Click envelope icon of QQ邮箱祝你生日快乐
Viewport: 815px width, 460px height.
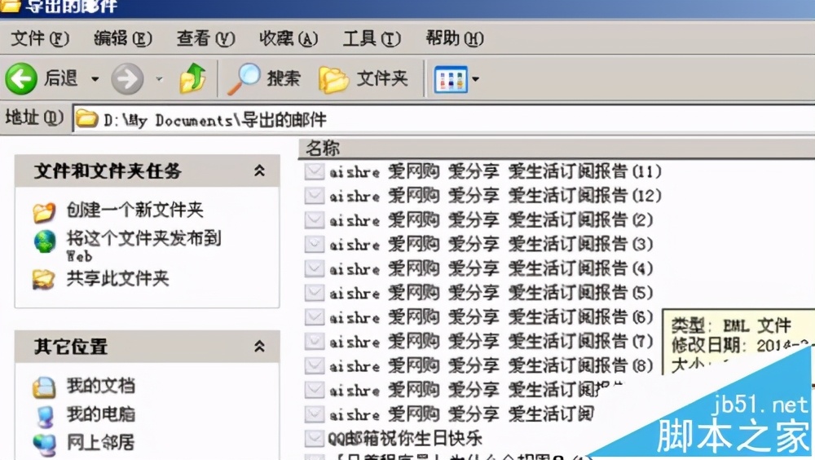(x=315, y=439)
